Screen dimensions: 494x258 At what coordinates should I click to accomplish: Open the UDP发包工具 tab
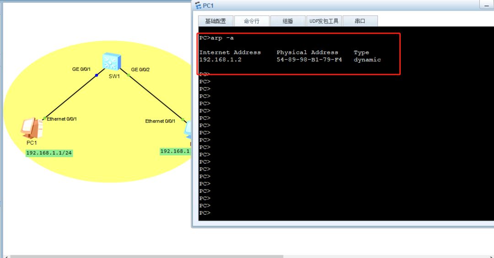(324, 21)
